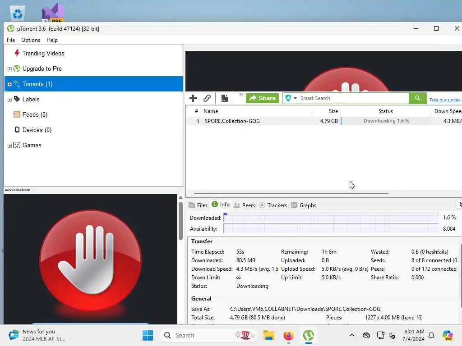
Task: Click the sidebar ad scroll up arrow
Action: (180, 197)
